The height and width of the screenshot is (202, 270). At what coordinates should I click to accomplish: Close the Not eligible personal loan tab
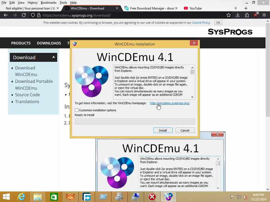click(x=58, y=8)
